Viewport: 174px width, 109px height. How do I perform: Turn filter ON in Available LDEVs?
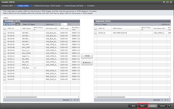[x=13, y=24]
